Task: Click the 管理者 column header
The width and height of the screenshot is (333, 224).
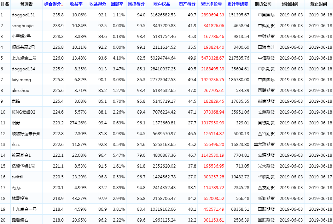Action: pyautogui.click(x=26, y=4)
